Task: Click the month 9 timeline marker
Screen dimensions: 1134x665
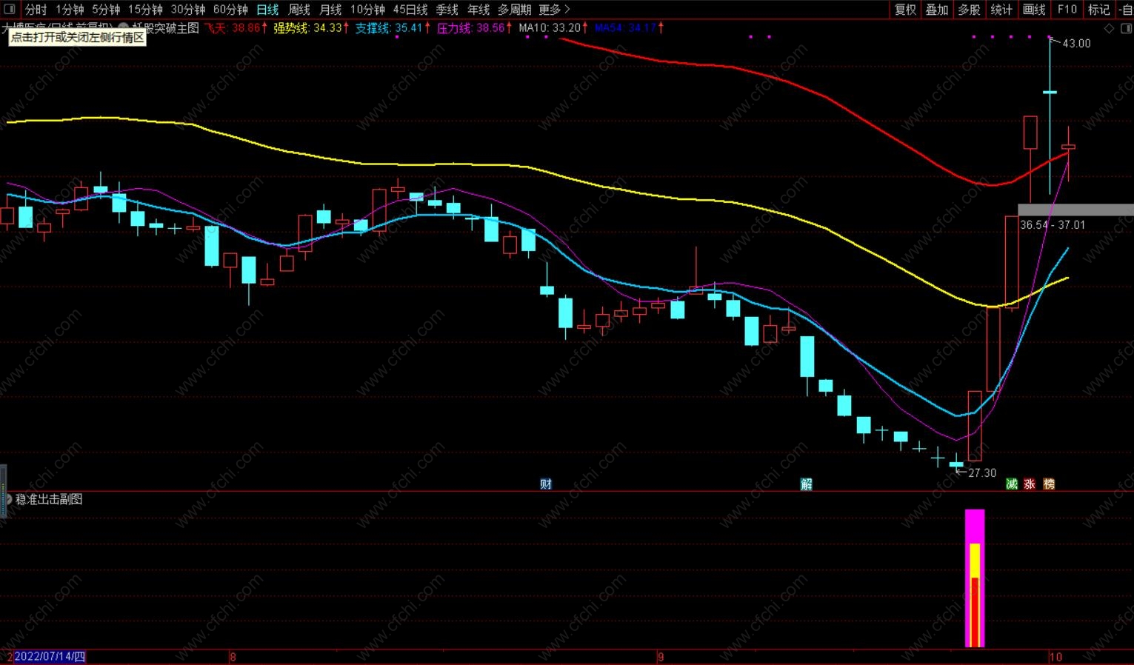Action: (661, 656)
